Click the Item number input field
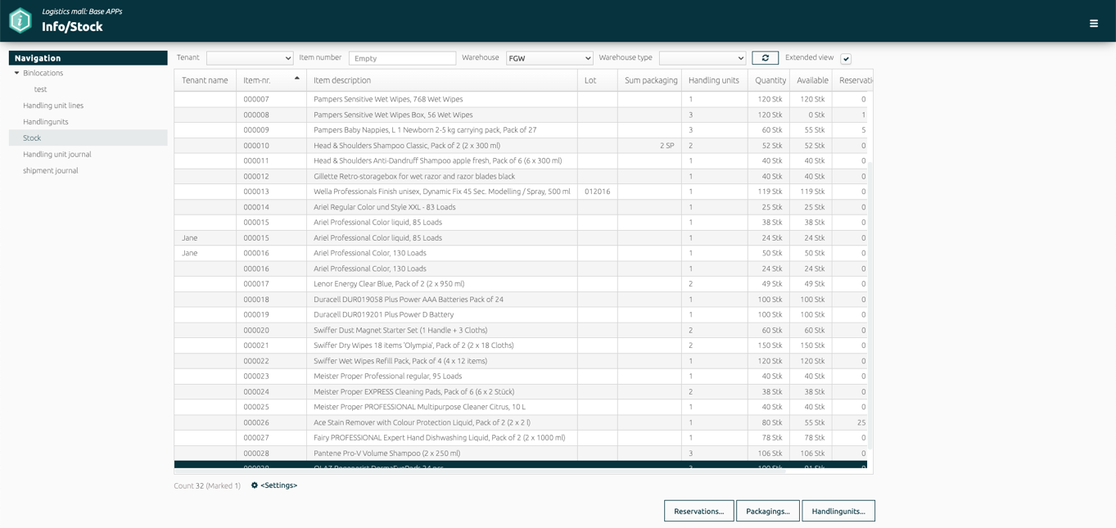Image resolution: width=1116 pixels, height=528 pixels. (x=402, y=58)
